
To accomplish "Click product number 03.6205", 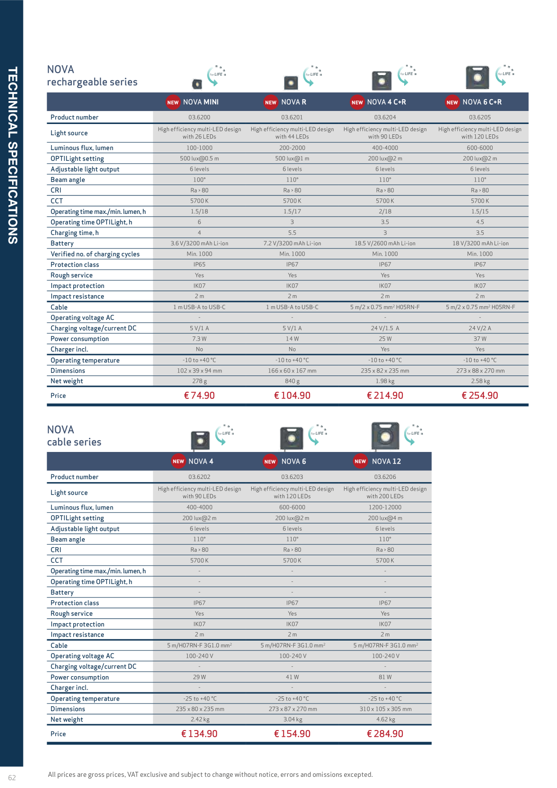I will [480, 117].
